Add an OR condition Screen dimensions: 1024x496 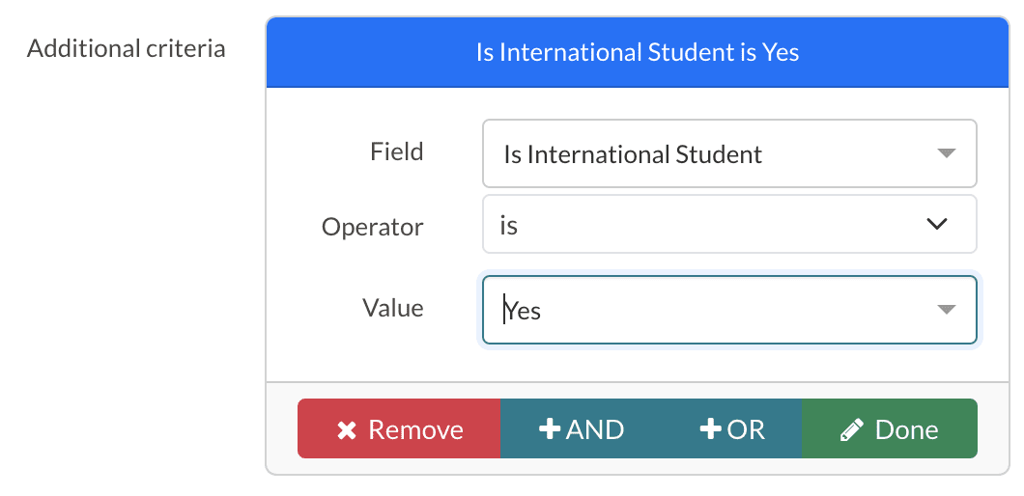733,429
